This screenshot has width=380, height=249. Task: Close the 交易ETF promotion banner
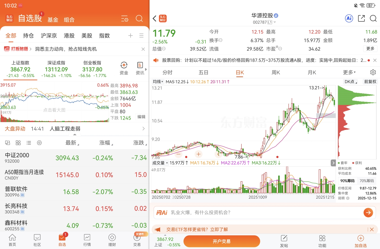click(372, 230)
